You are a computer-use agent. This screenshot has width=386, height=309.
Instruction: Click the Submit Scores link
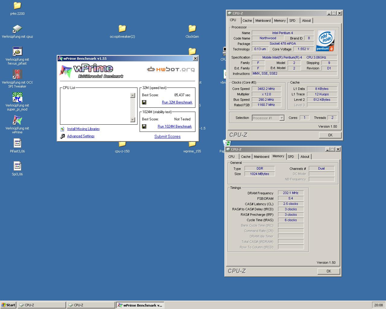coord(167,136)
